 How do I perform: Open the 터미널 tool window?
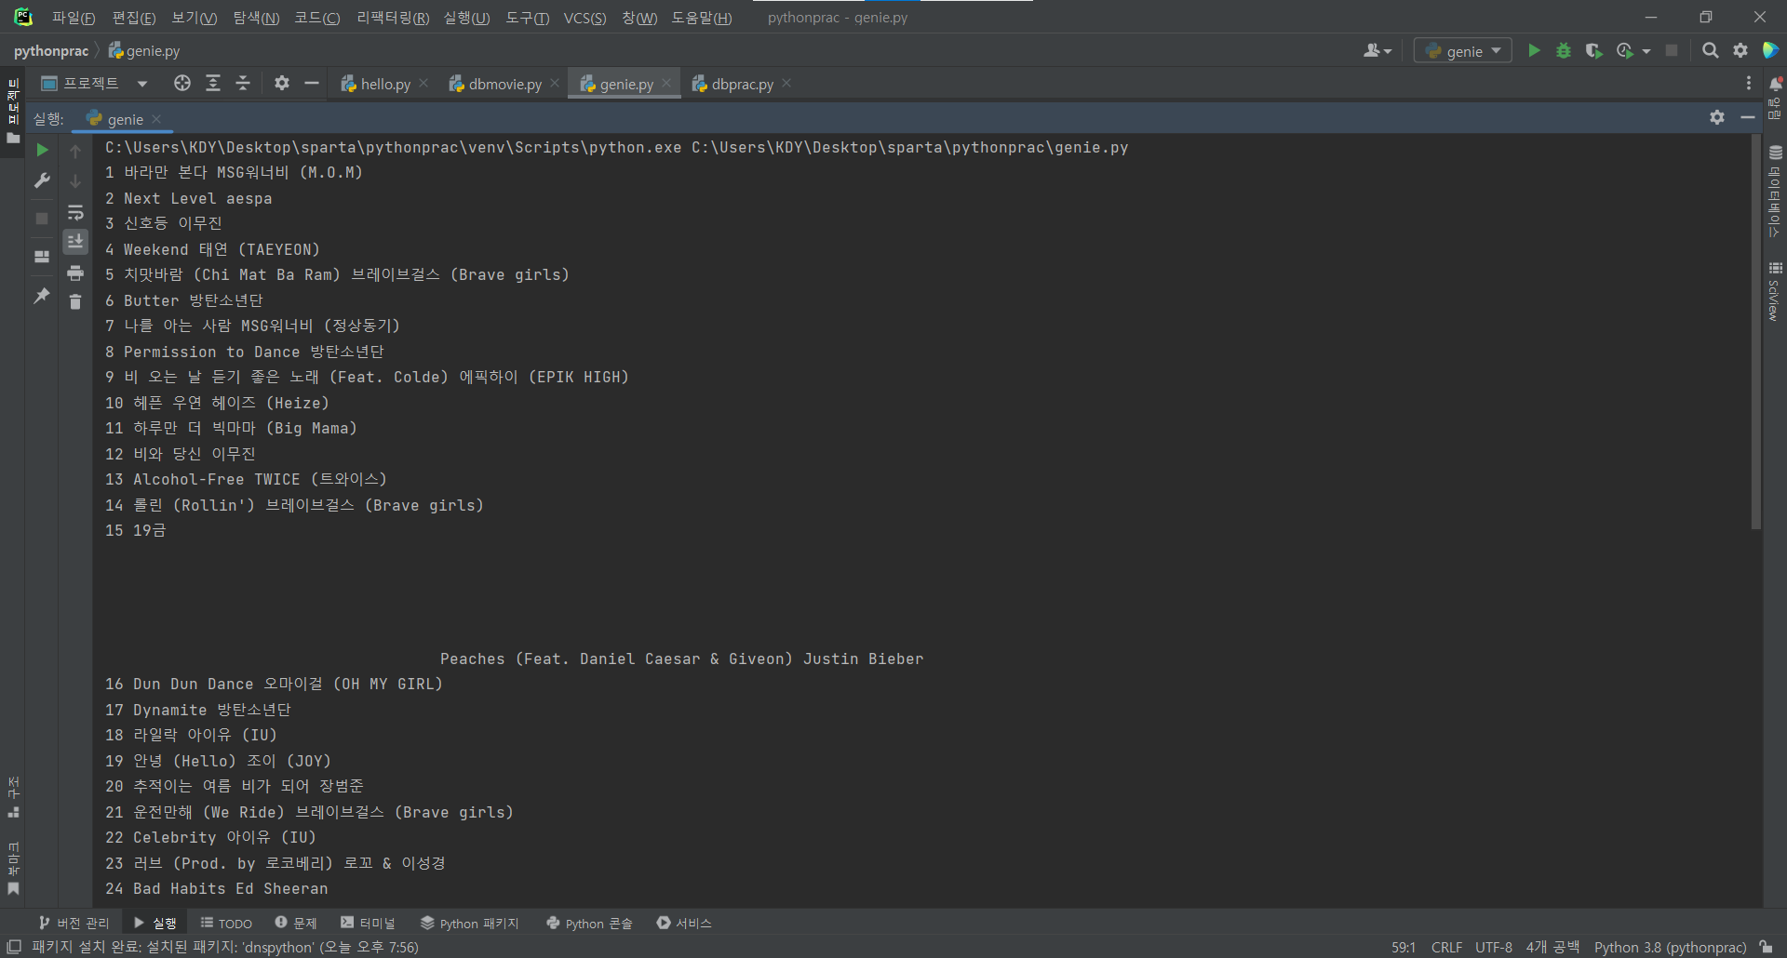(368, 923)
